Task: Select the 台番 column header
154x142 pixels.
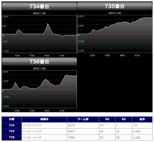Action: (12, 119)
